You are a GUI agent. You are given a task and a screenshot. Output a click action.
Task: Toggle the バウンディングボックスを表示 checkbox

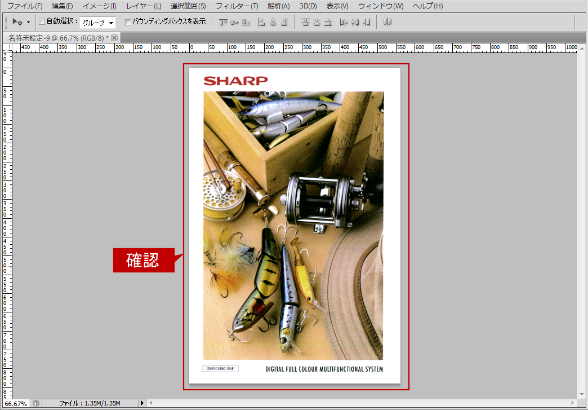(128, 22)
